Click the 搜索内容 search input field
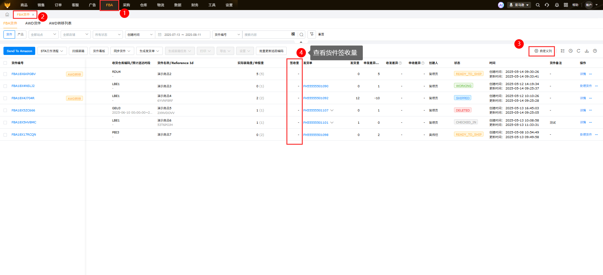 (267, 35)
